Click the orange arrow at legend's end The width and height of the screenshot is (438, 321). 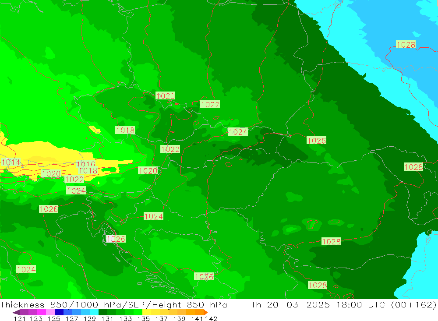click(x=205, y=312)
